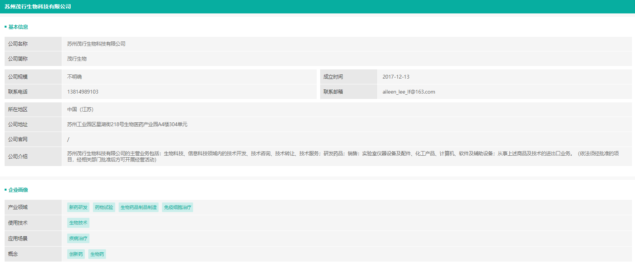Image resolution: width=635 pixels, height=265 pixels.
Task: Select the founding date 2017-12-13
Action: 396,77
